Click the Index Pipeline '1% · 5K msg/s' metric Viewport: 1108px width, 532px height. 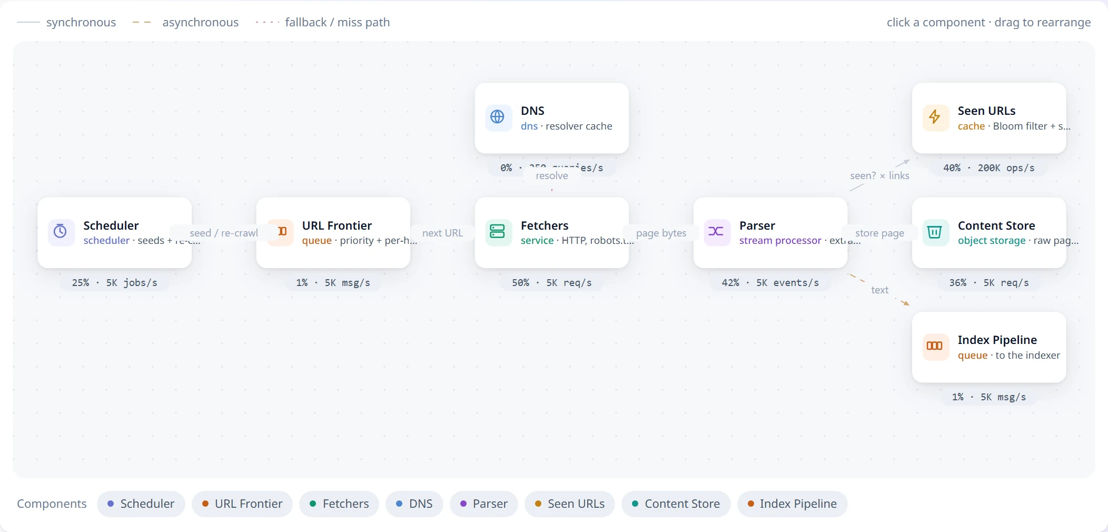(x=989, y=397)
